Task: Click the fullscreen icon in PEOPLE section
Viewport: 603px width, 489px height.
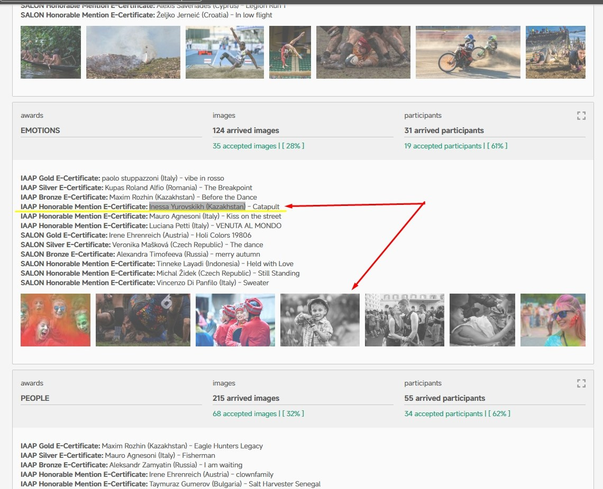Action: [581, 383]
